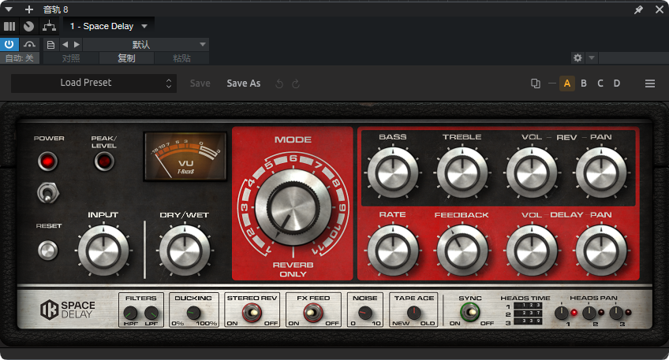The image size is (669, 360).
Task: Push the RESET button
Action: tap(48, 251)
